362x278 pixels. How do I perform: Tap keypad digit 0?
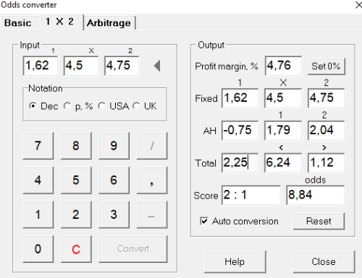[38, 248]
